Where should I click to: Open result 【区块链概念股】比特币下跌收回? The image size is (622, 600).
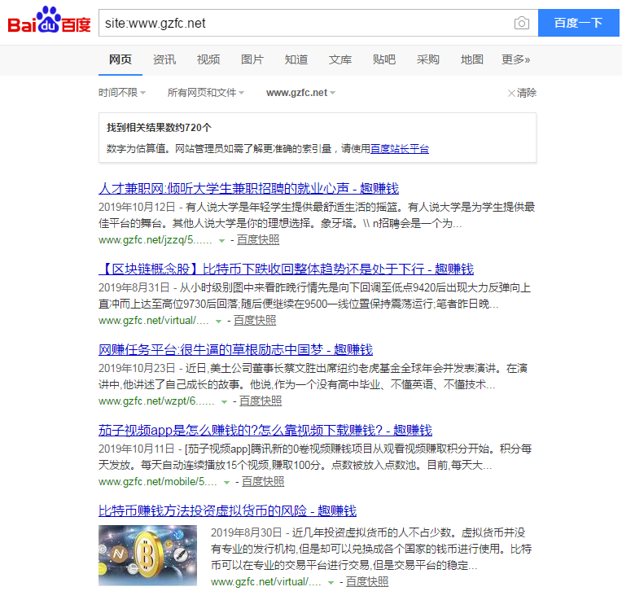286,269
